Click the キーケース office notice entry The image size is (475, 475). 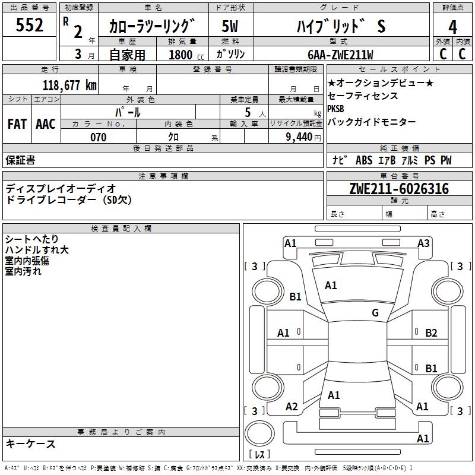(31, 444)
